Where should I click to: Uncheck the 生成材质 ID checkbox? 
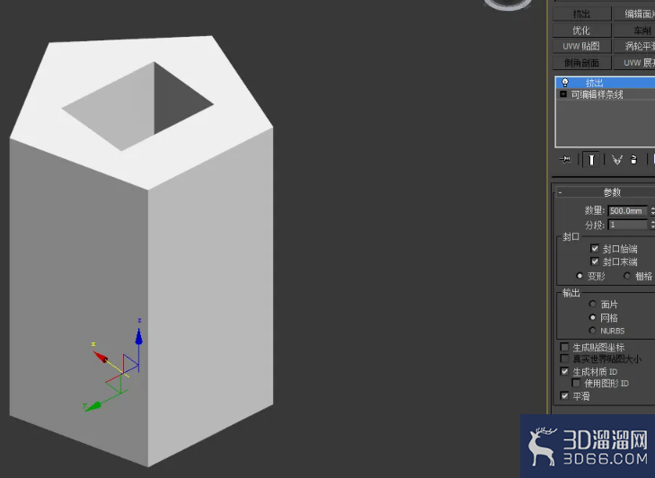[x=564, y=371]
